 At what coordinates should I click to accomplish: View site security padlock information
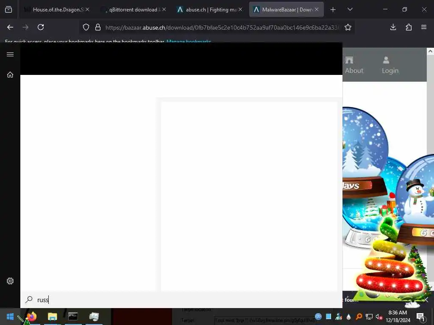click(98, 27)
